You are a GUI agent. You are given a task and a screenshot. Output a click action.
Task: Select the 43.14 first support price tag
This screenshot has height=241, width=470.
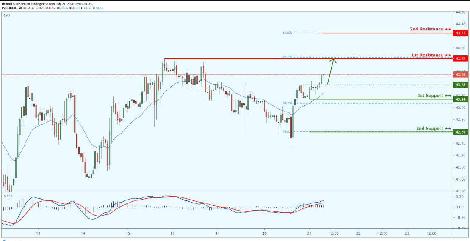click(460, 99)
